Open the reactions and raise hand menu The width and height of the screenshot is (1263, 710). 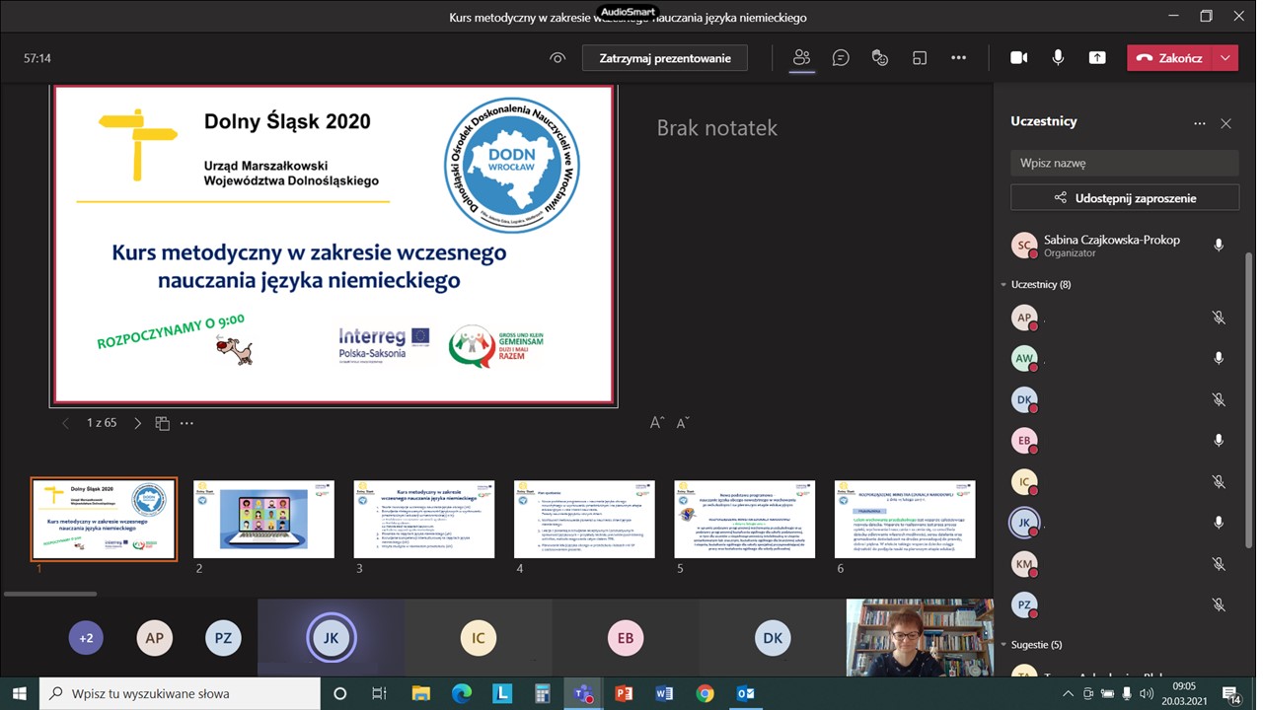tap(880, 58)
